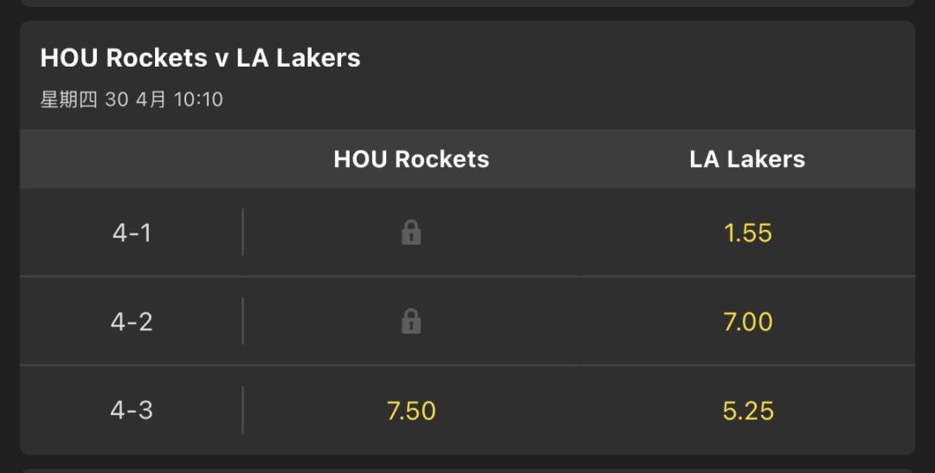
Task: Click the 4-2 series score label
Action: pos(132,322)
